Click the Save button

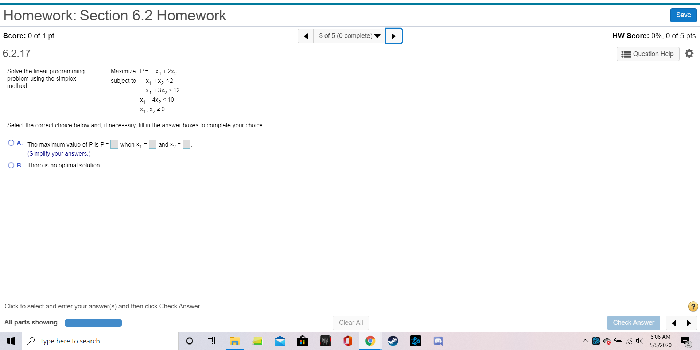(x=683, y=15)
